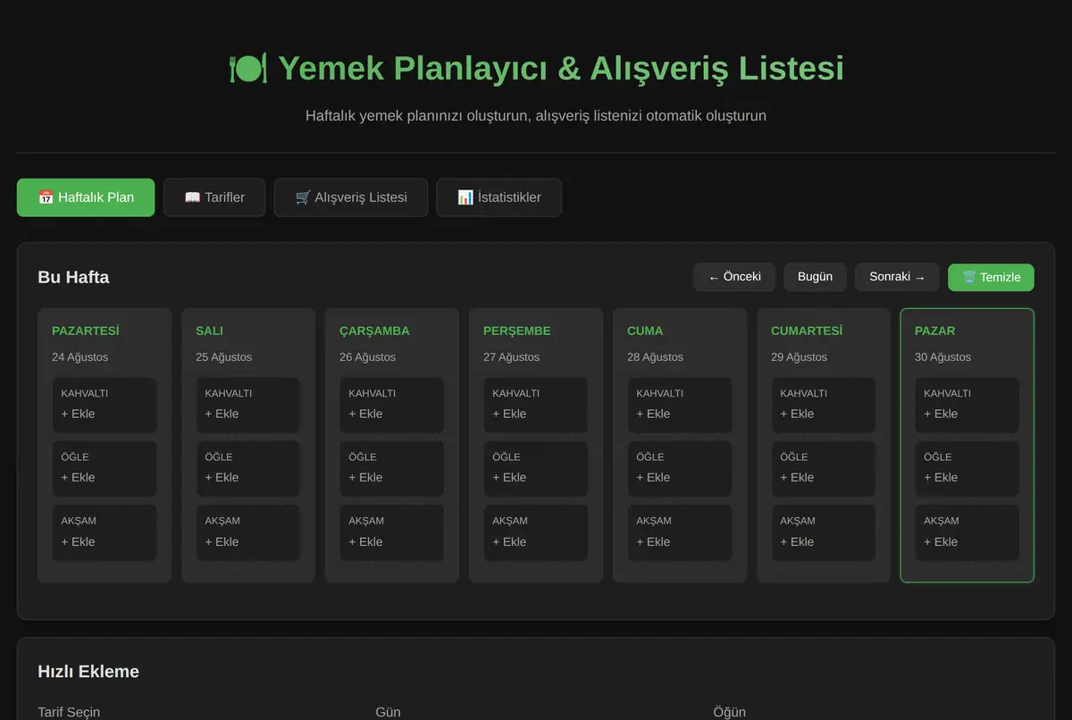
Task: Click the Gün field label
Action: (388, 712)
